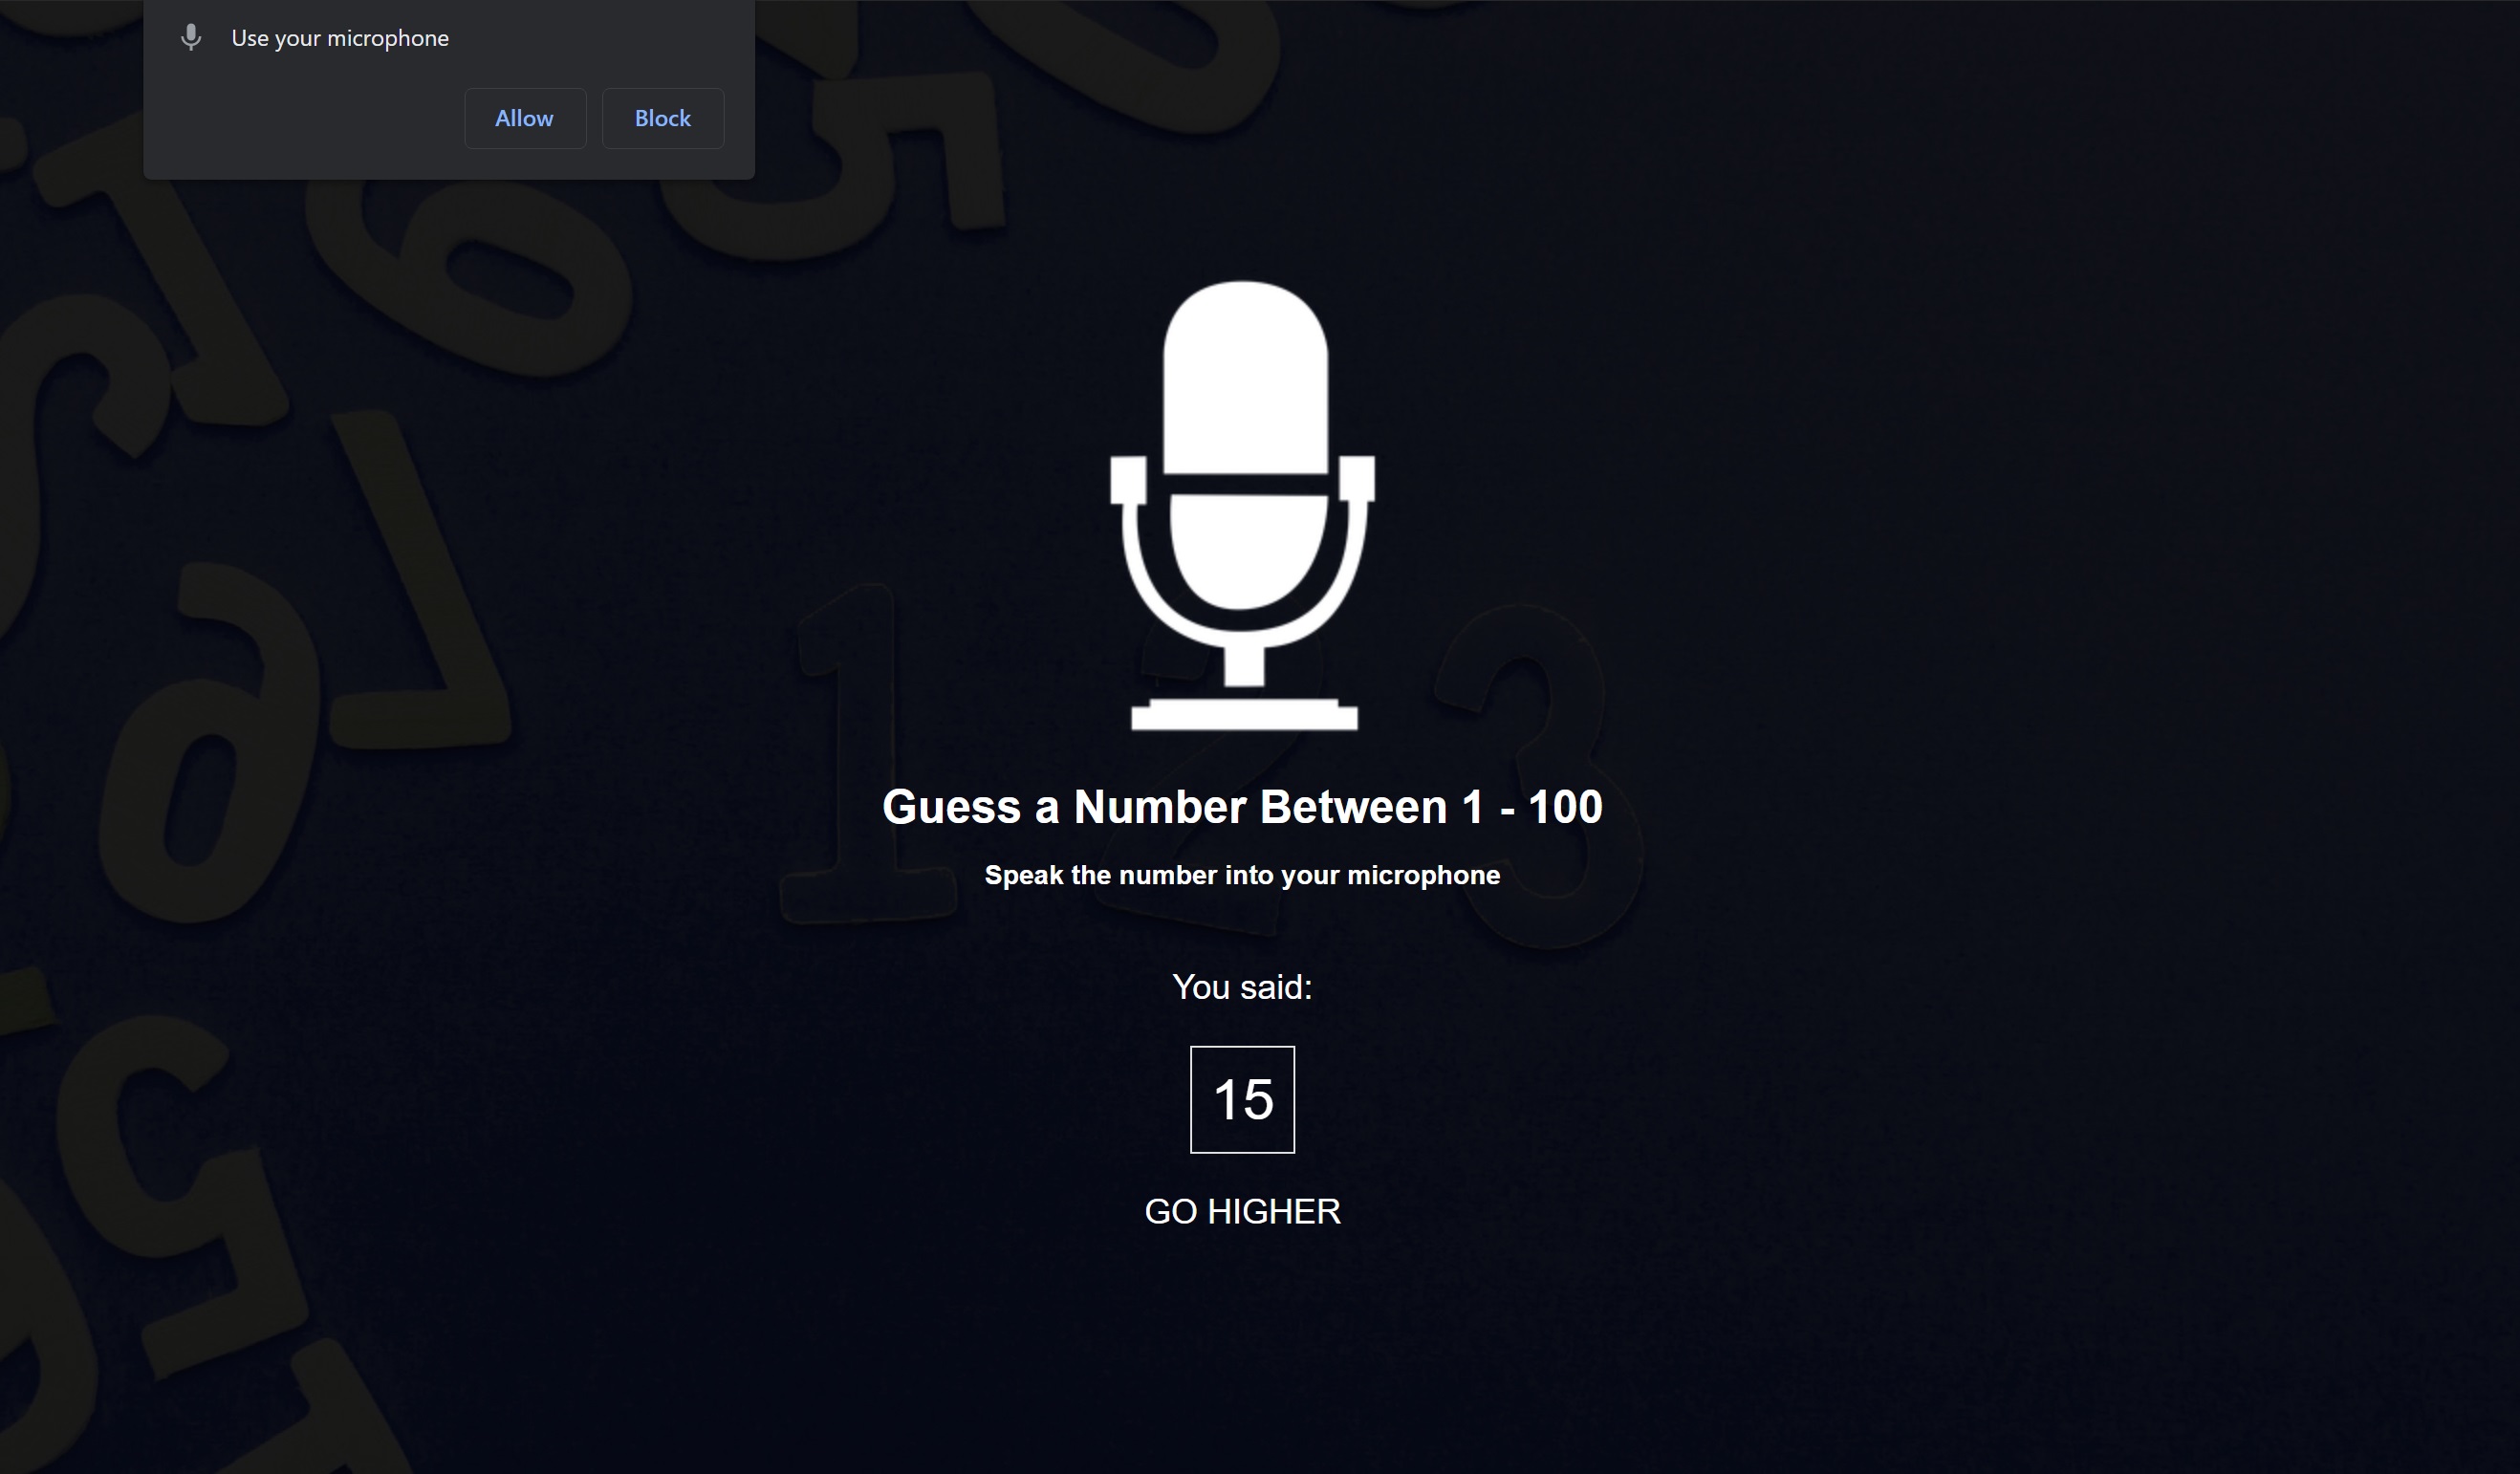This screenshot has width=2520, height=1474.
Task: Click the 'You said:' label
Action: coord(1242,987)
